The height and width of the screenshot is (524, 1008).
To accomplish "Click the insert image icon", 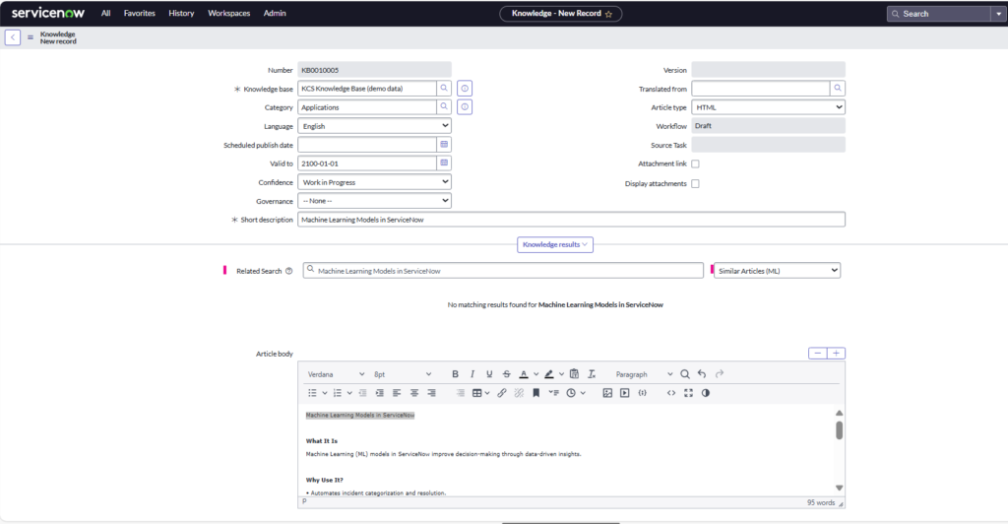I will tap(607, 393).
